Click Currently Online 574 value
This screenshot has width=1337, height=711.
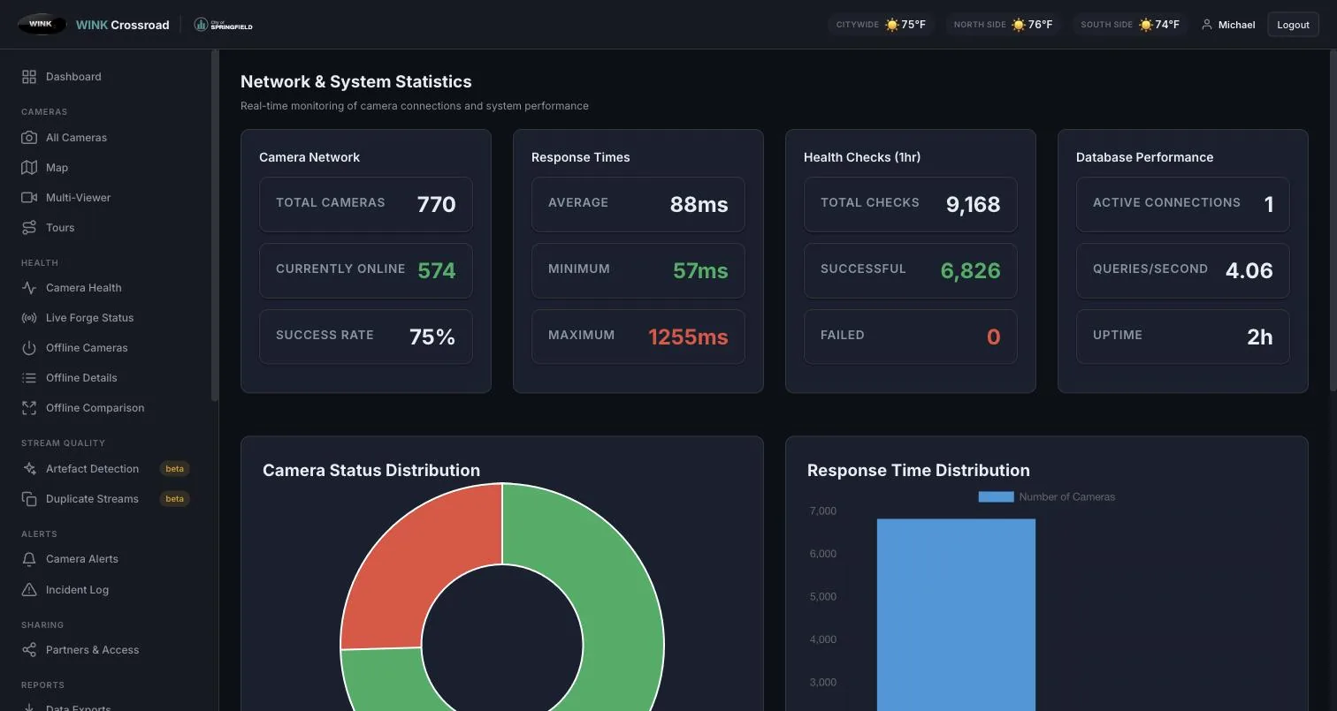[436, 271]
